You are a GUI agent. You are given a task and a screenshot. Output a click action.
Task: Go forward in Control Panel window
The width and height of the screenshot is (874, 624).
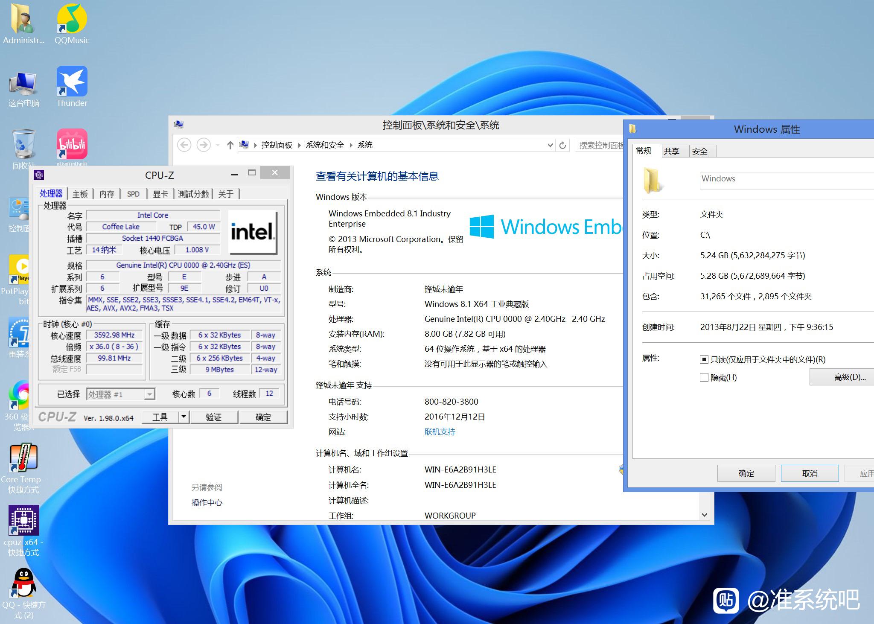203,145
